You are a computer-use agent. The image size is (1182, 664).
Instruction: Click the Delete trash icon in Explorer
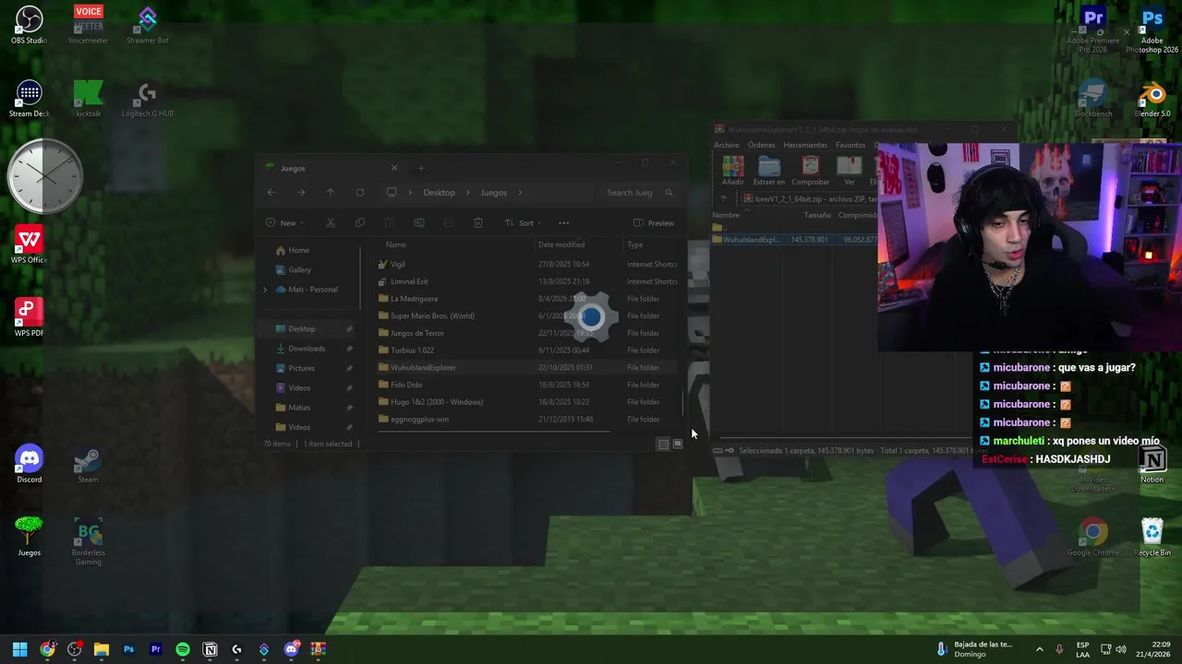click(478, 223)
